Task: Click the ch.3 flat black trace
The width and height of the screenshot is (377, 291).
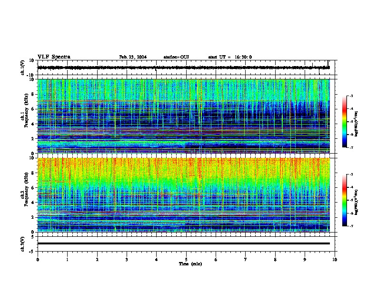Action: click(x=184, y=243)
